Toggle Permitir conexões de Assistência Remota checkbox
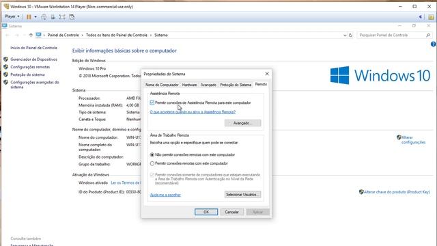 [152, 102]
